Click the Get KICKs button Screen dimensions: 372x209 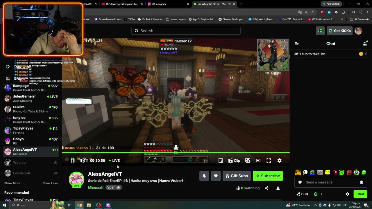[x=339, y=31]
